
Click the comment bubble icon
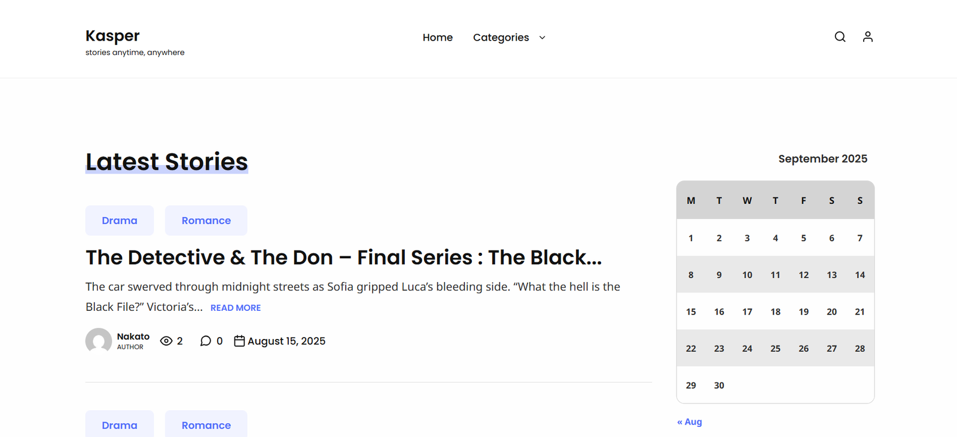(206, 341)
